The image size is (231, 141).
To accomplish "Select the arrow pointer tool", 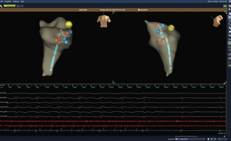I will [x=230, y=17].
